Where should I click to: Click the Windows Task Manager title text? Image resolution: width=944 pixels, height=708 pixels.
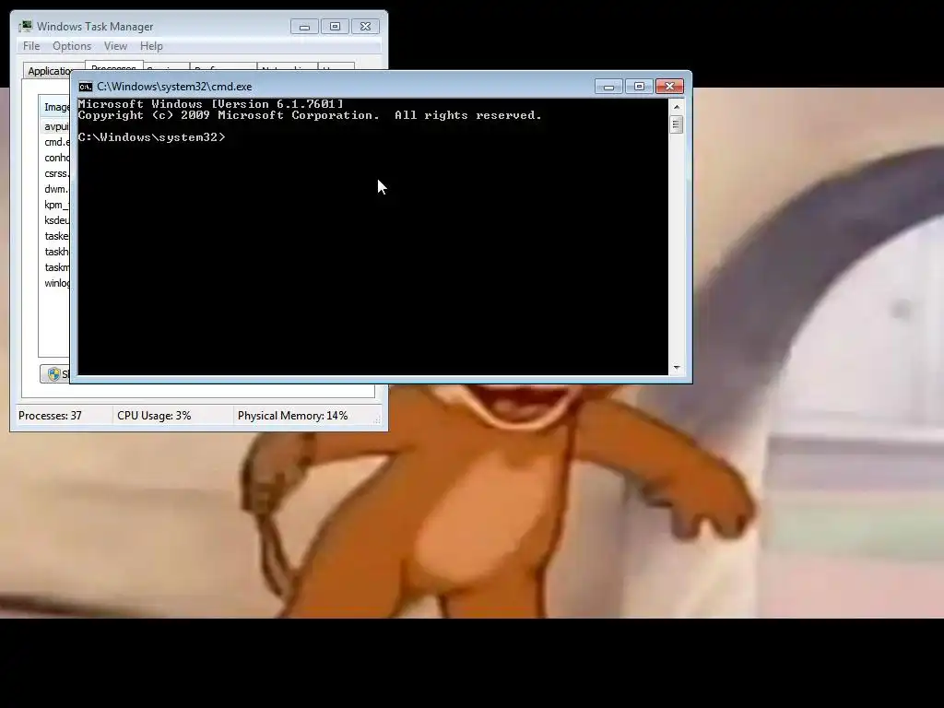point(95,27)
